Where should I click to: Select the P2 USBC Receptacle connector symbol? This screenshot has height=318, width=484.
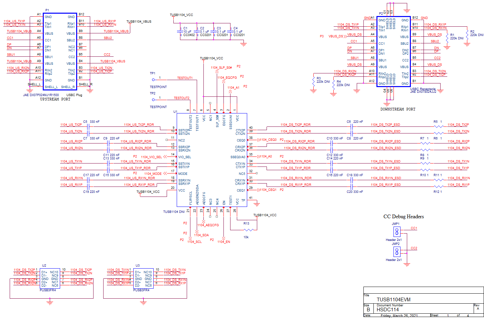click(x=393, y=52)
